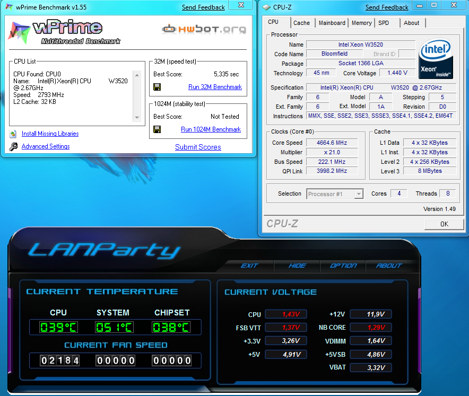This screenshot has height=396, width=469.
Task: Click the QPI Link value 3998.2 MHz
Action: [332, 171]
